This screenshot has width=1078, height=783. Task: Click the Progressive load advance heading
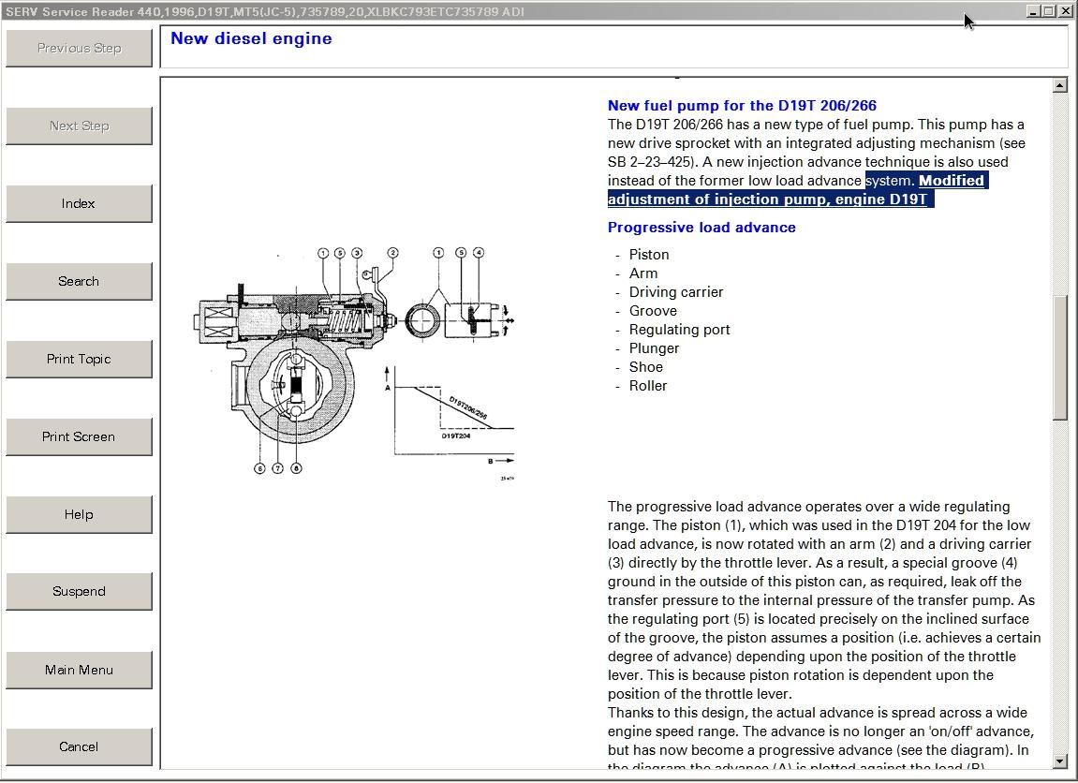(x=701, y=228)
